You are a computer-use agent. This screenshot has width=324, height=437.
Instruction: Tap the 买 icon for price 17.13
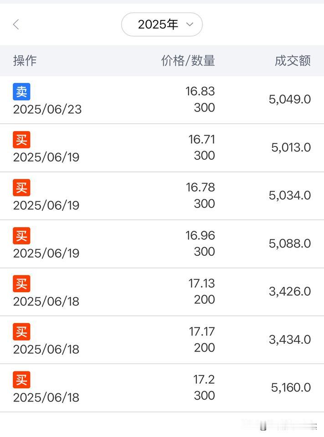point(21,284)
